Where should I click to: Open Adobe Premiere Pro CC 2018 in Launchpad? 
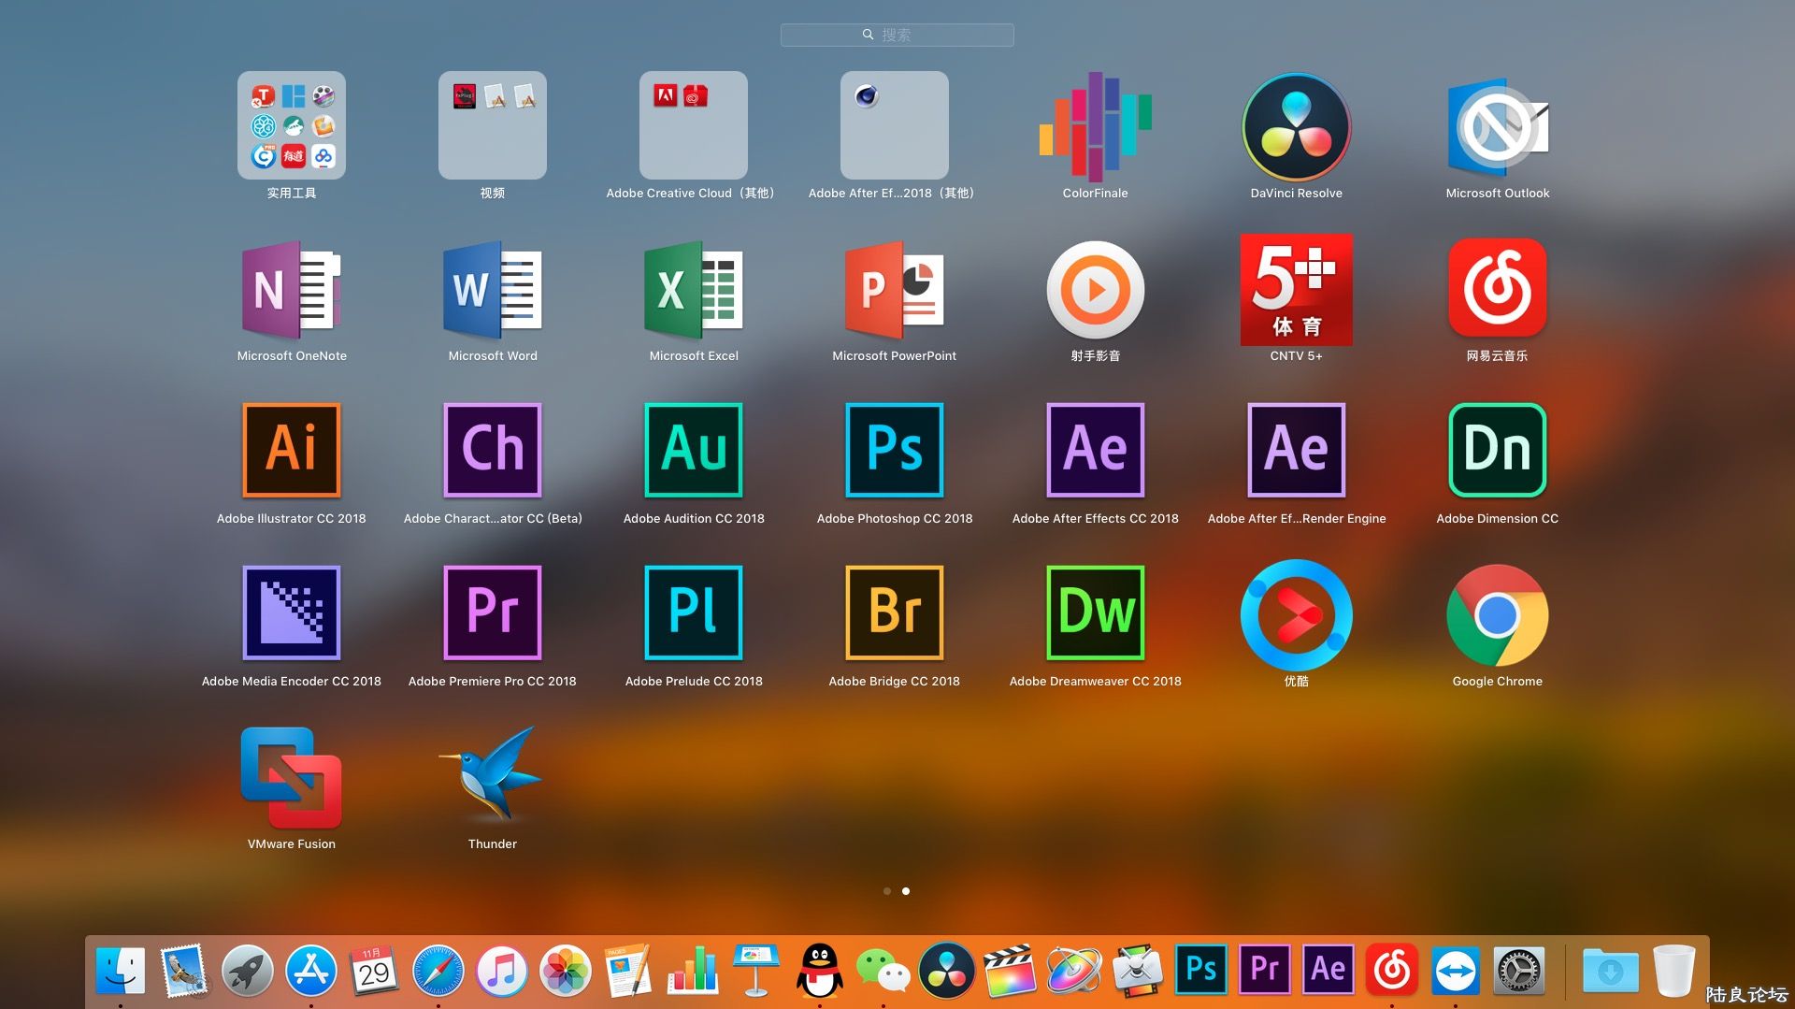[492, 613]
